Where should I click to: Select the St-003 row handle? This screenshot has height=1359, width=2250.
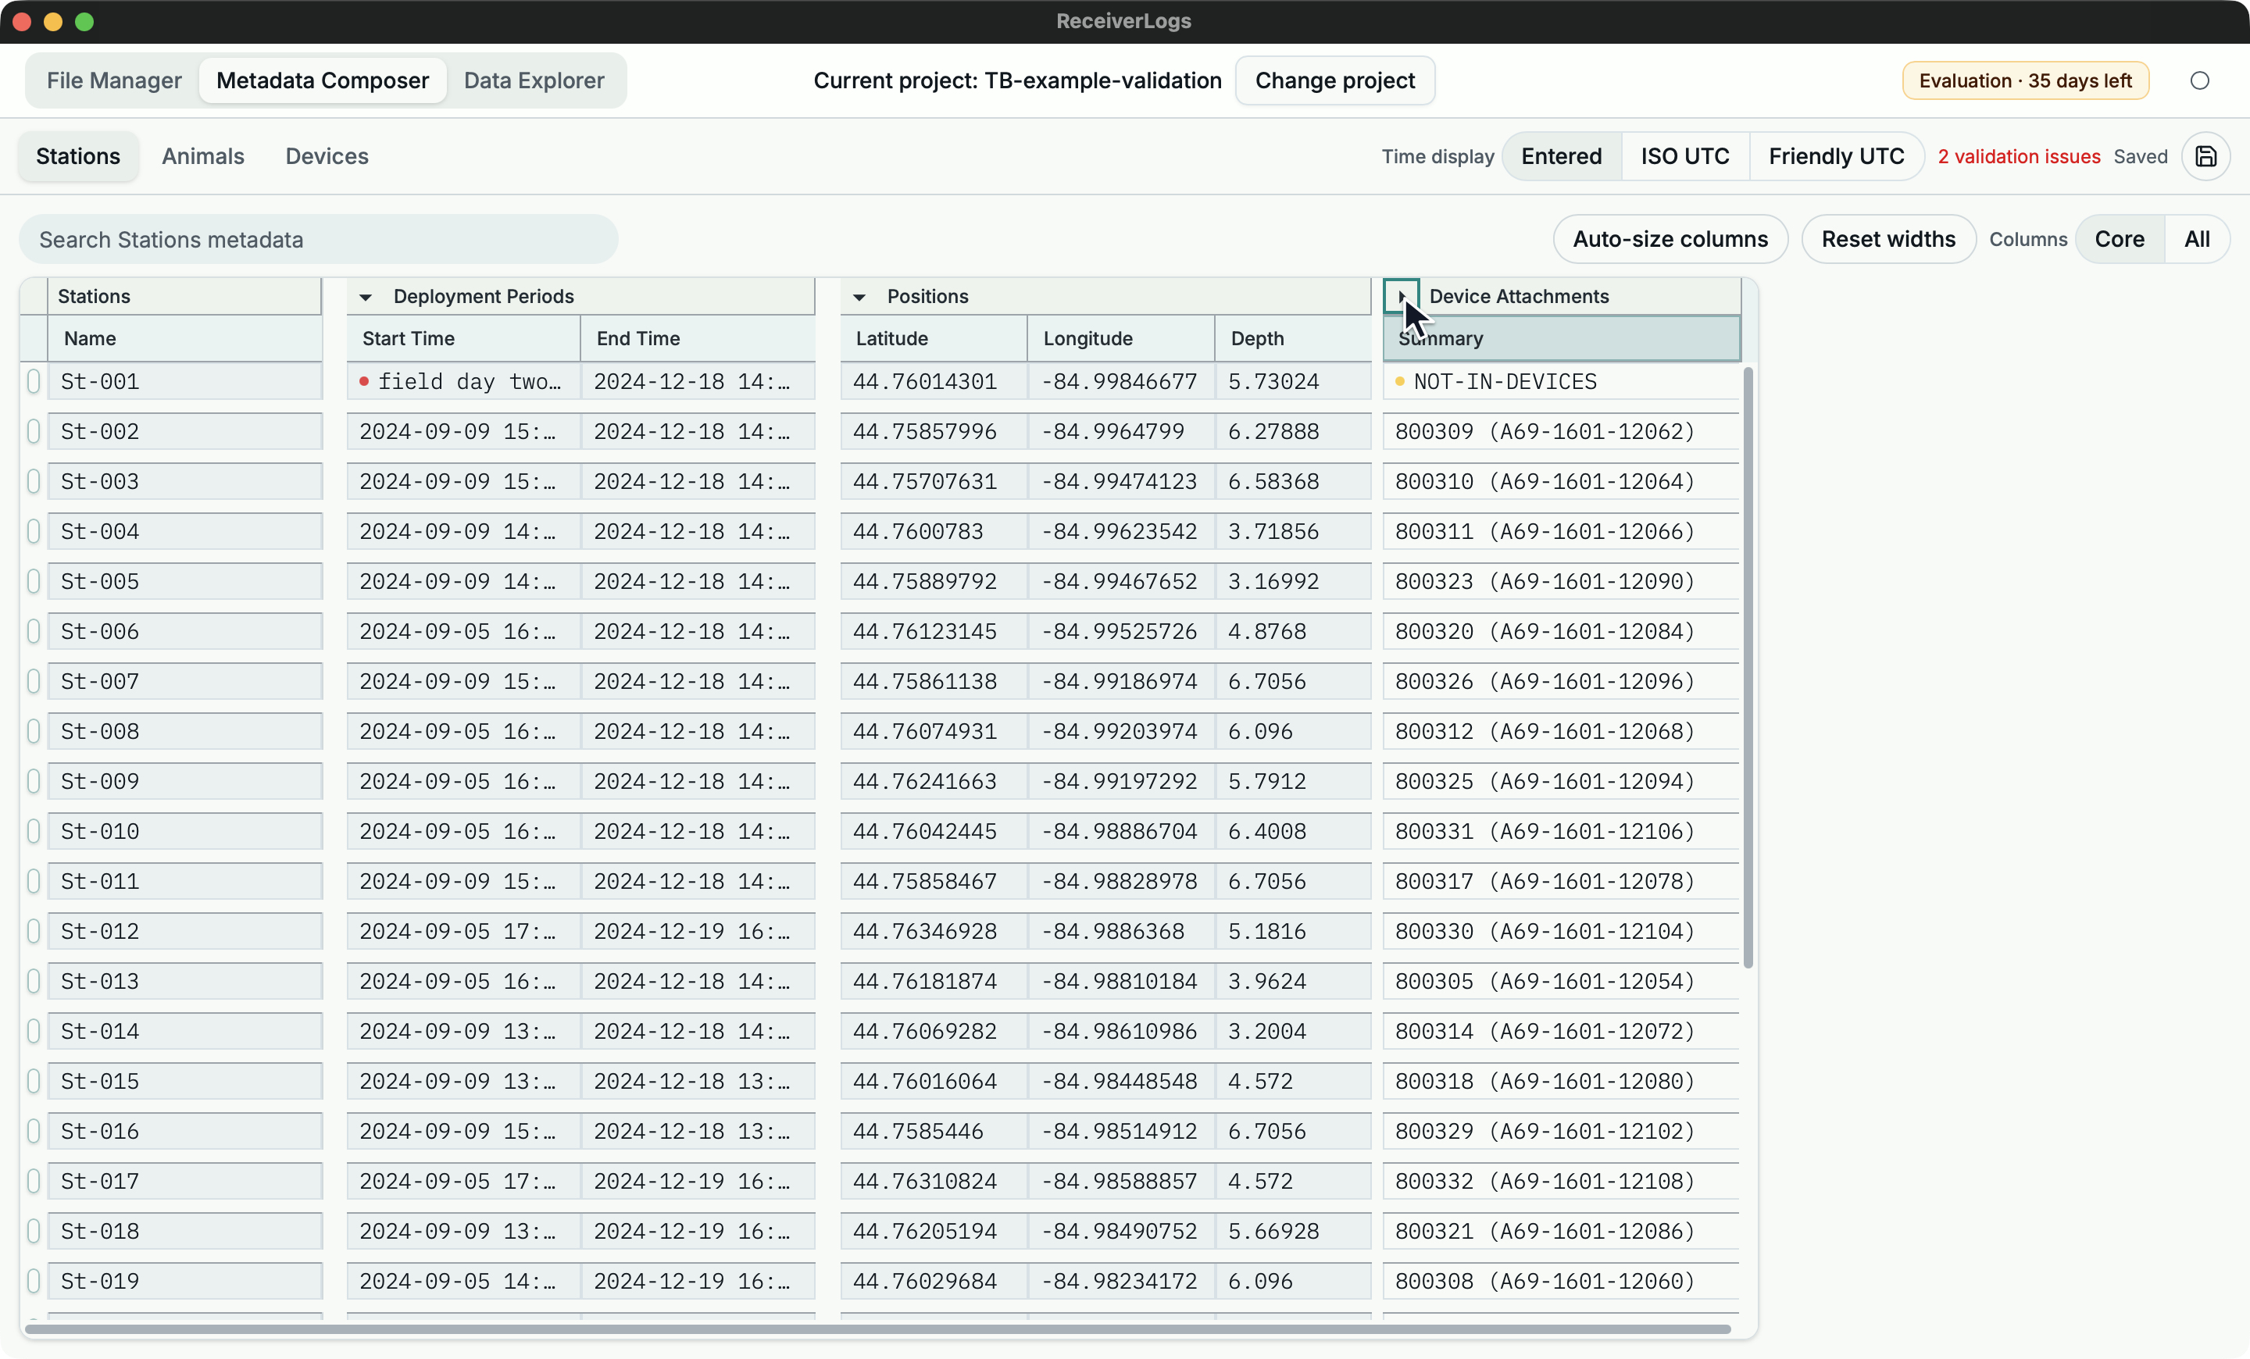tap(34, 481)
